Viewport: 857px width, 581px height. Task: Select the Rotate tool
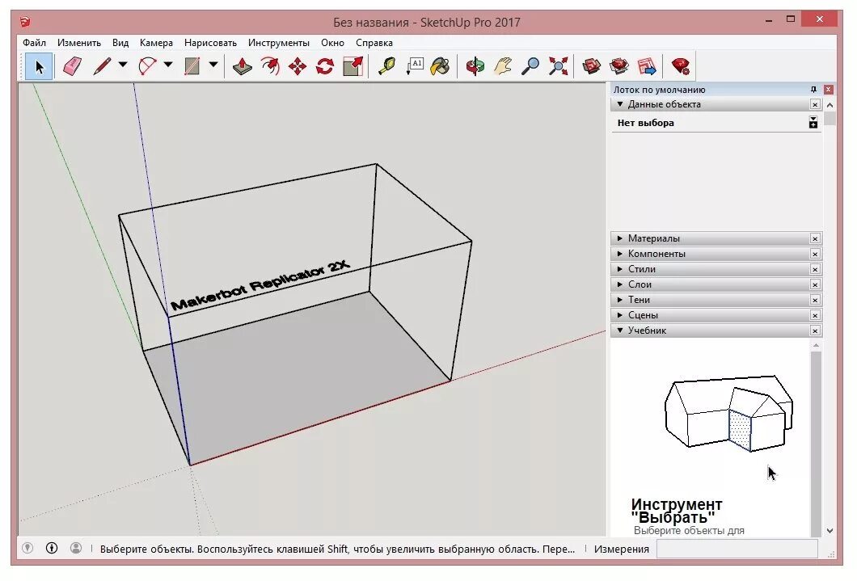(x=325, y=66)
